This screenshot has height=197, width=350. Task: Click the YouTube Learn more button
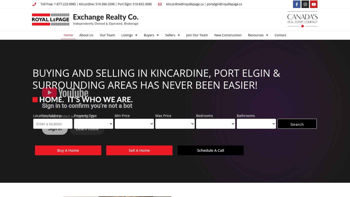pos(87,129)
